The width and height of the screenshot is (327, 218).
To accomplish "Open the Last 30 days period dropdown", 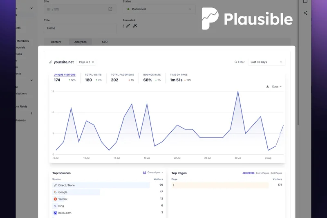I will (x=267, y=62).
